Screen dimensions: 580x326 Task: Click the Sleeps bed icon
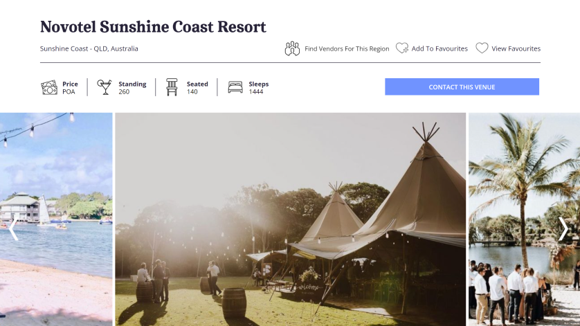235,87
